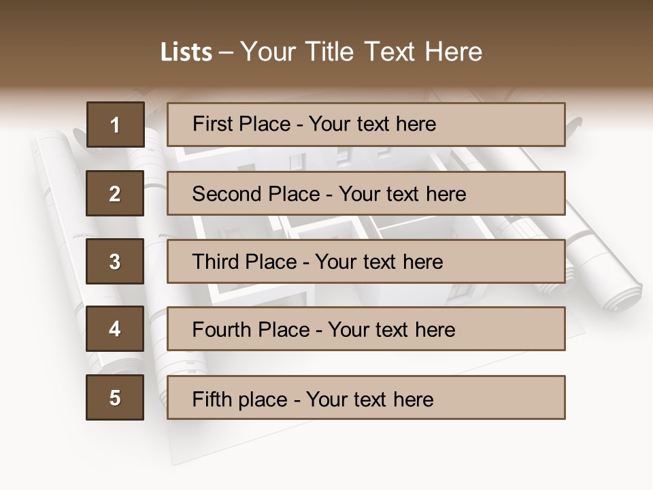Click the number 3 square
This screenshot has height=490, width=653.
pyautogui.click(x=115, y=261)
